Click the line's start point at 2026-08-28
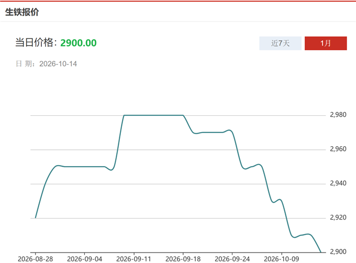 [36, 218]
